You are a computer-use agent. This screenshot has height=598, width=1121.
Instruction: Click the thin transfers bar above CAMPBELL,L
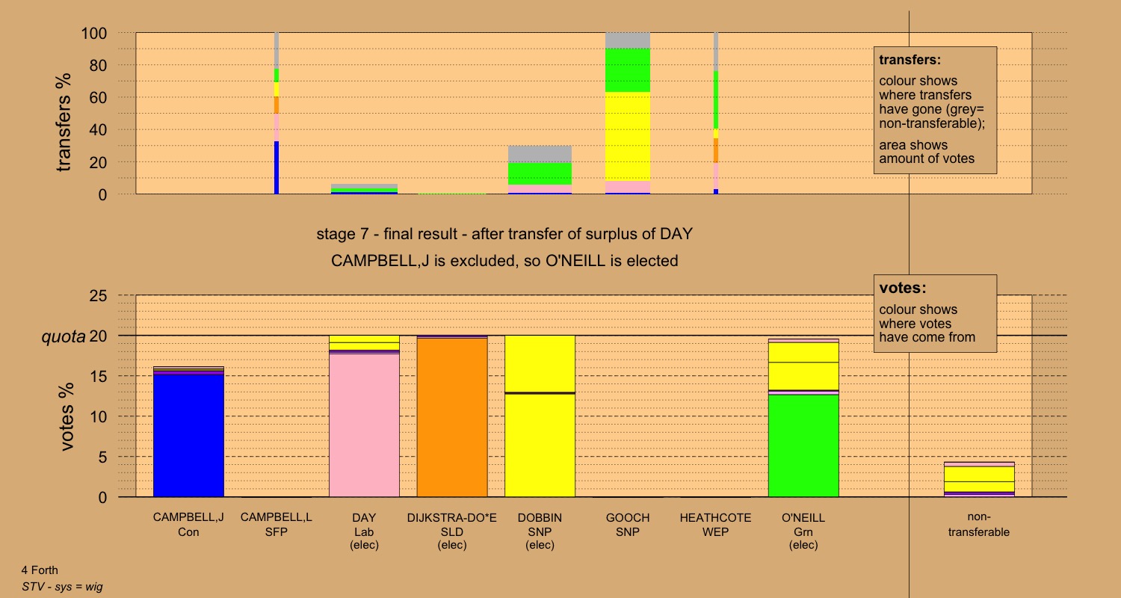tap(277, 112)
